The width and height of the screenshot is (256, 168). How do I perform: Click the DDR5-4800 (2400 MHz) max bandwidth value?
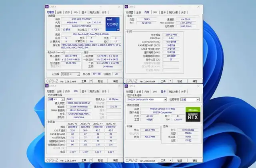click(x=79, y=103)
